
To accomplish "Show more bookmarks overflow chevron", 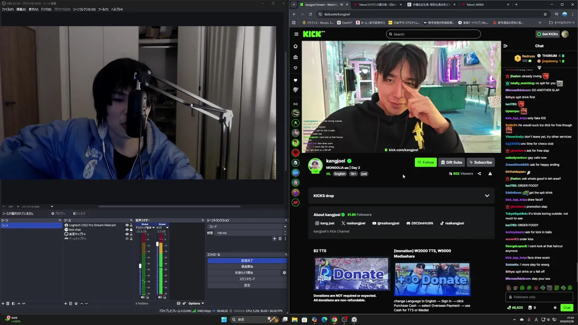I will [x=540, y=23].
